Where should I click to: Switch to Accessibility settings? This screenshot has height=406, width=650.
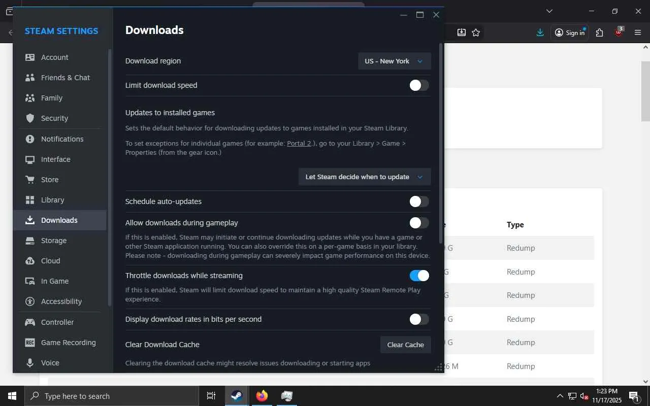[x=59, y=301]
